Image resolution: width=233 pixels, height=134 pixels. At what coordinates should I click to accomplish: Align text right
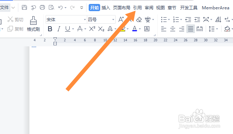(x=182, y=29)
